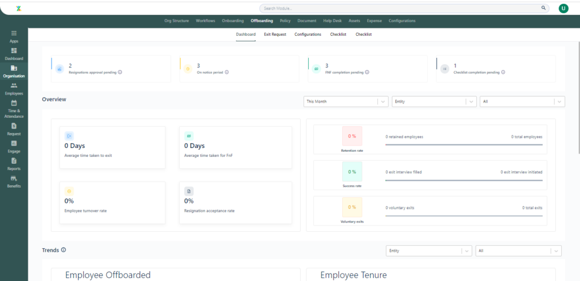This screenshot has height=281, width=580.
Task: Open Policy menu
Action: (285, 21)
